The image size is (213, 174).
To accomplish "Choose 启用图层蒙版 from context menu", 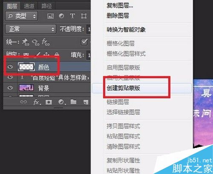I will 123,68.
